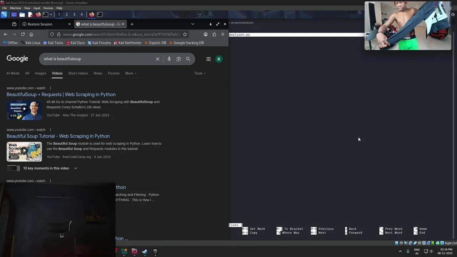Open the file manager panel launcher
Screen dimensions: 457x257
[22, 15]
